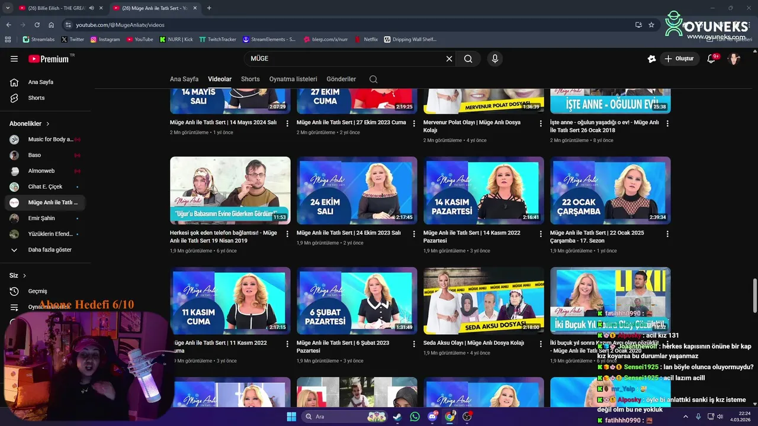
Task: Open Steam from the taskbar
Action: click(397, 417)
